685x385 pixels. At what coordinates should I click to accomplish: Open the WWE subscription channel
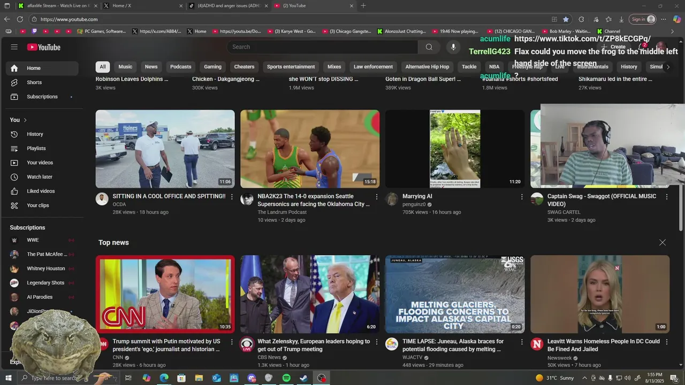pos(42,240)
